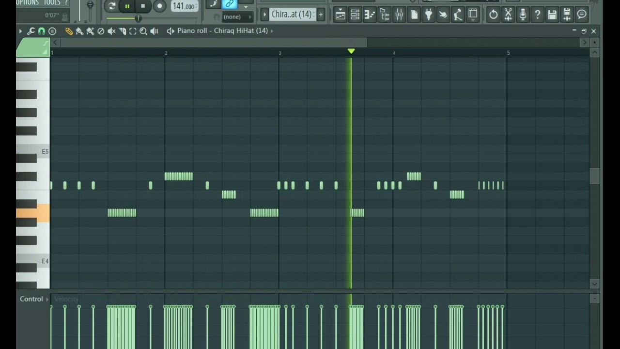Open the piano roll stamp tool
The width and height of the screenshot is (620, 349).
(52, 31)
